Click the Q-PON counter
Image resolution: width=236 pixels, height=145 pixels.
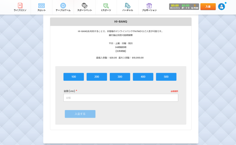pos(195,7)
